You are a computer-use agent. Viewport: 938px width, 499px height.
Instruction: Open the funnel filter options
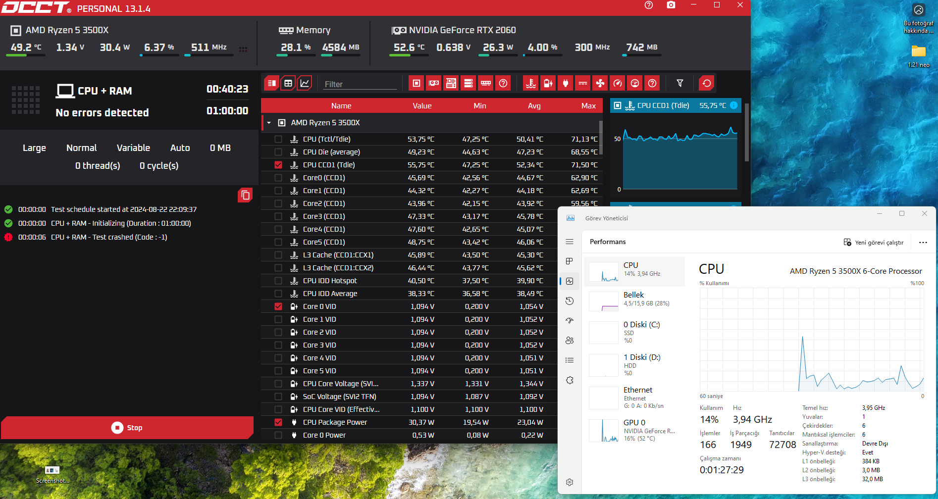coord(680,83)
